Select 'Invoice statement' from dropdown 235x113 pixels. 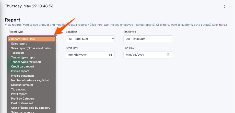point(22,76)
